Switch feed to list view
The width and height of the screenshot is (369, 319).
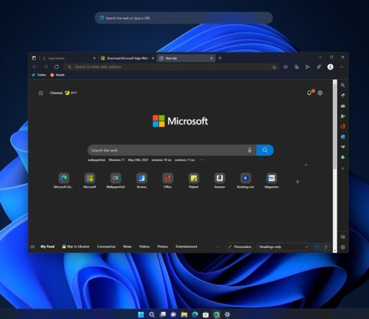click(326, 246)
